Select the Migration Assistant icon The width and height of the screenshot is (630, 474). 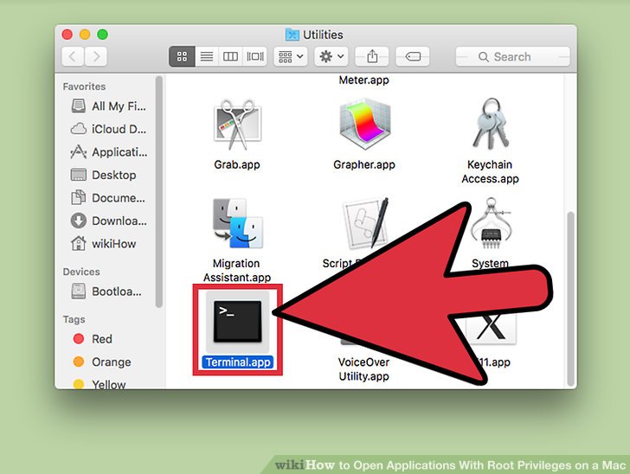tap(237, 223)
